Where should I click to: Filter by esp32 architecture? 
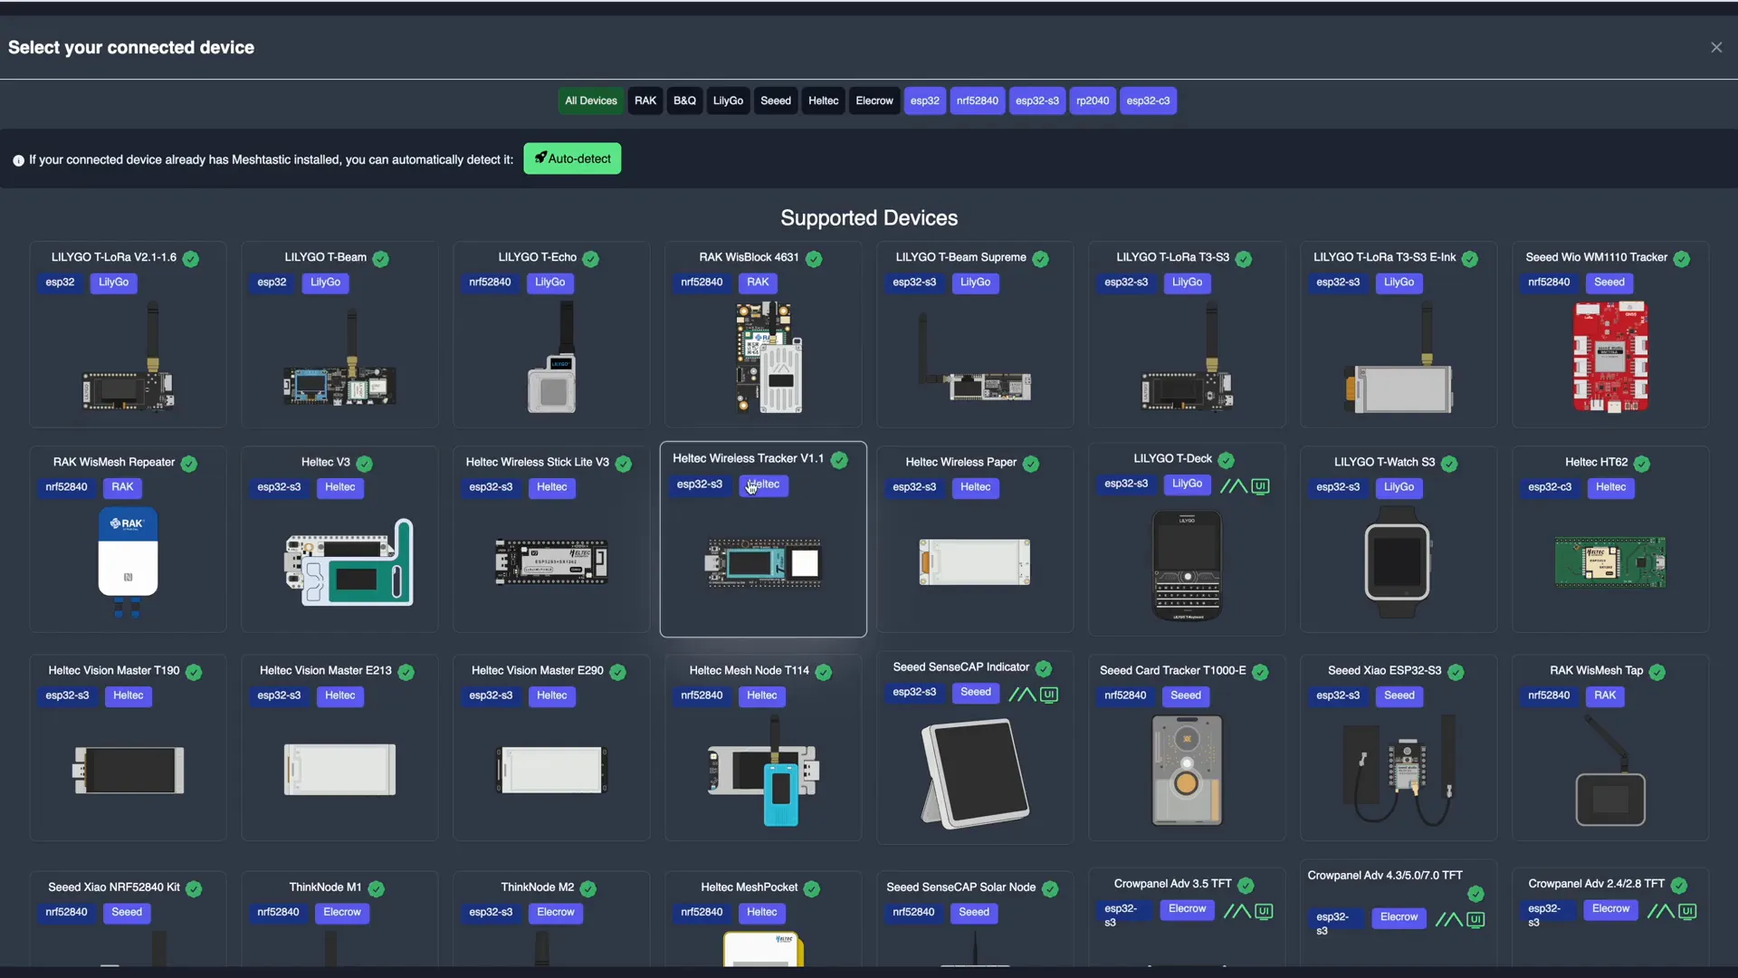pos(924,101)
